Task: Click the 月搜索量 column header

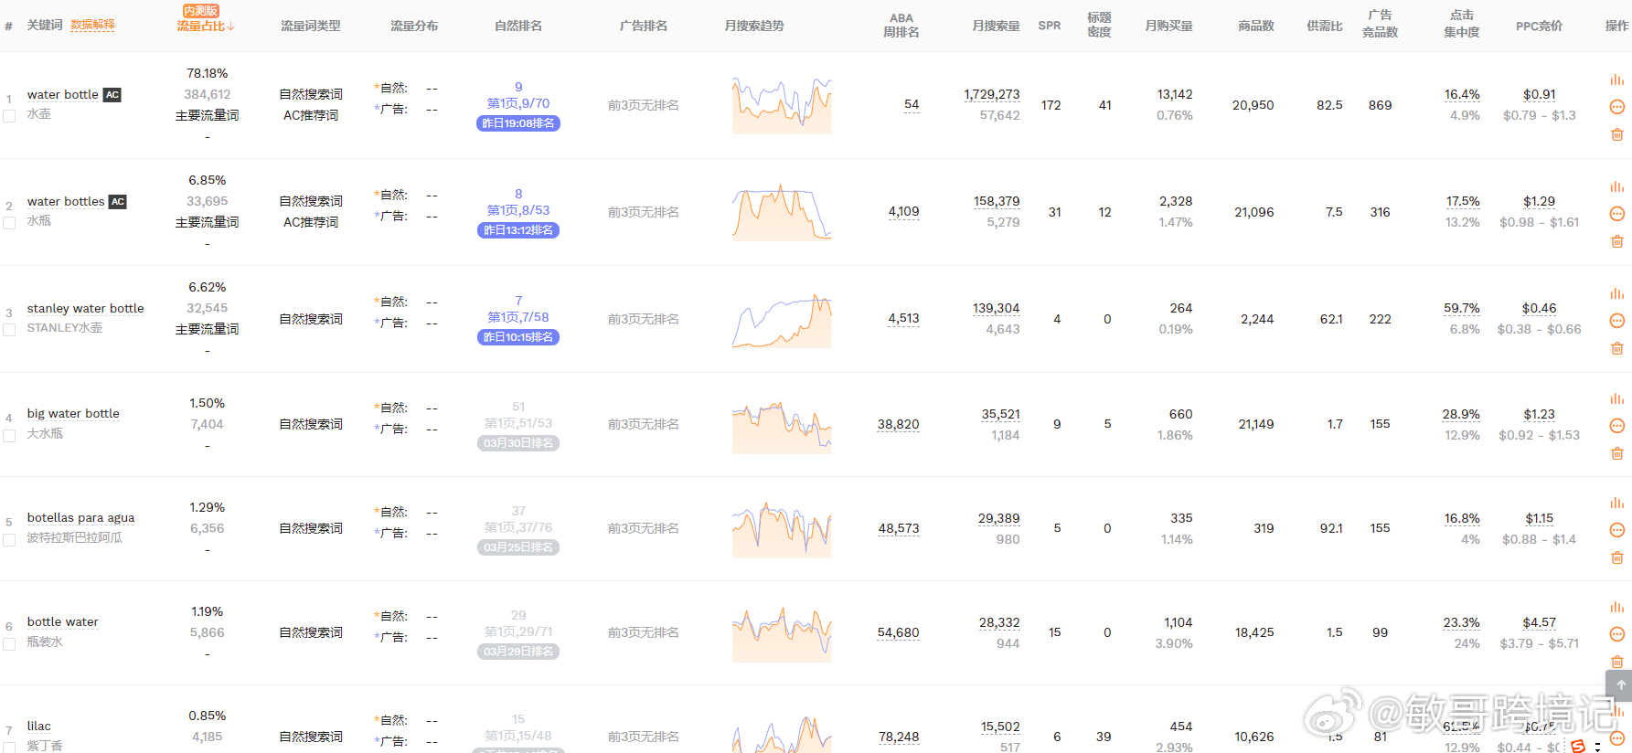Action: click(996, 27)
